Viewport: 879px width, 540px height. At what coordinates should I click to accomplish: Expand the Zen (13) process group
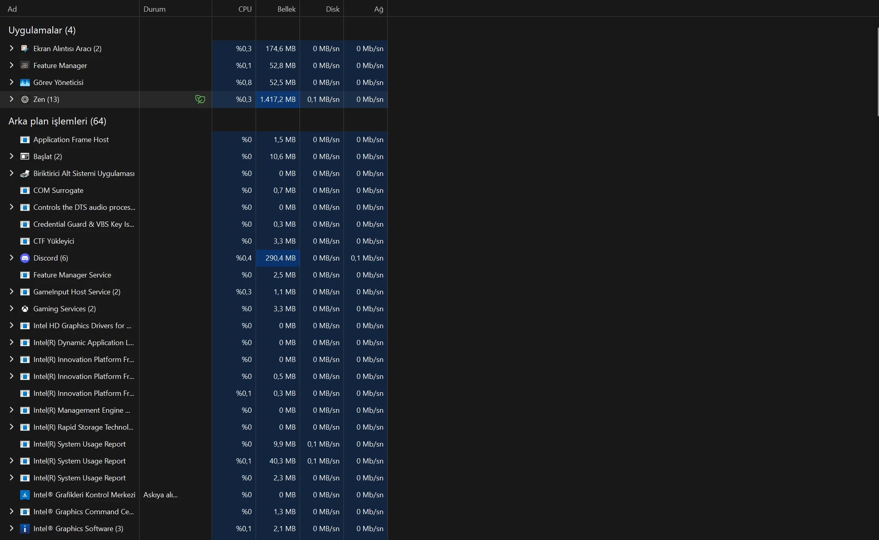click(x=11, y=99)
